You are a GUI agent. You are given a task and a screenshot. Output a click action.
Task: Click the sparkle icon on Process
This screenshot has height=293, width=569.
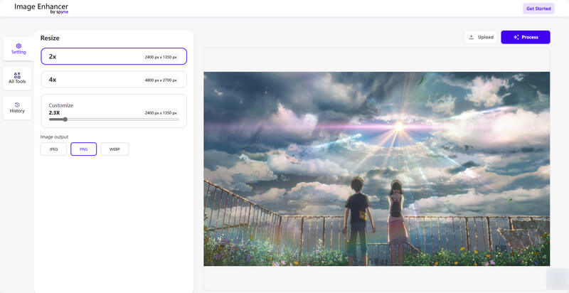click(516, 37)
